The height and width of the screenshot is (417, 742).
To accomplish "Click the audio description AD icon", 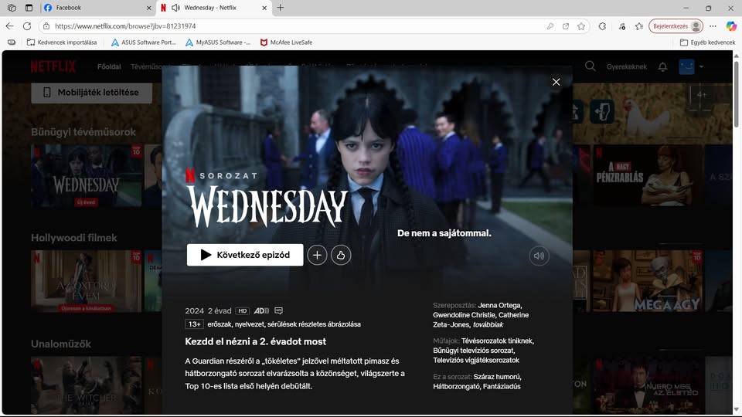I will tap(261, 310).
